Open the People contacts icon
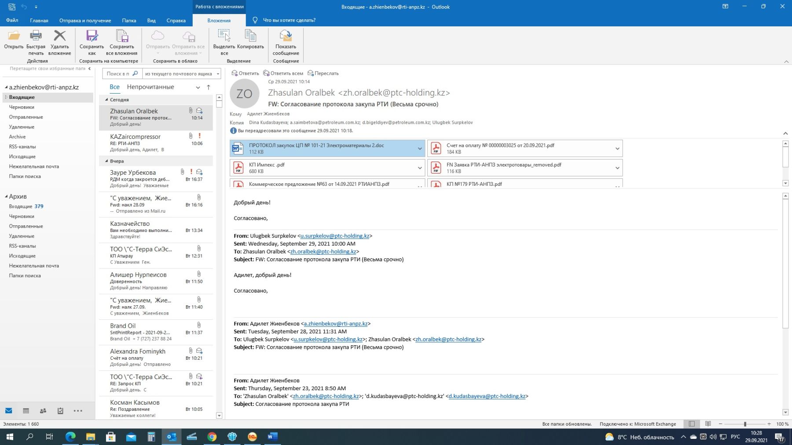Screen dimensions: 792x445 tap(43, 411)
